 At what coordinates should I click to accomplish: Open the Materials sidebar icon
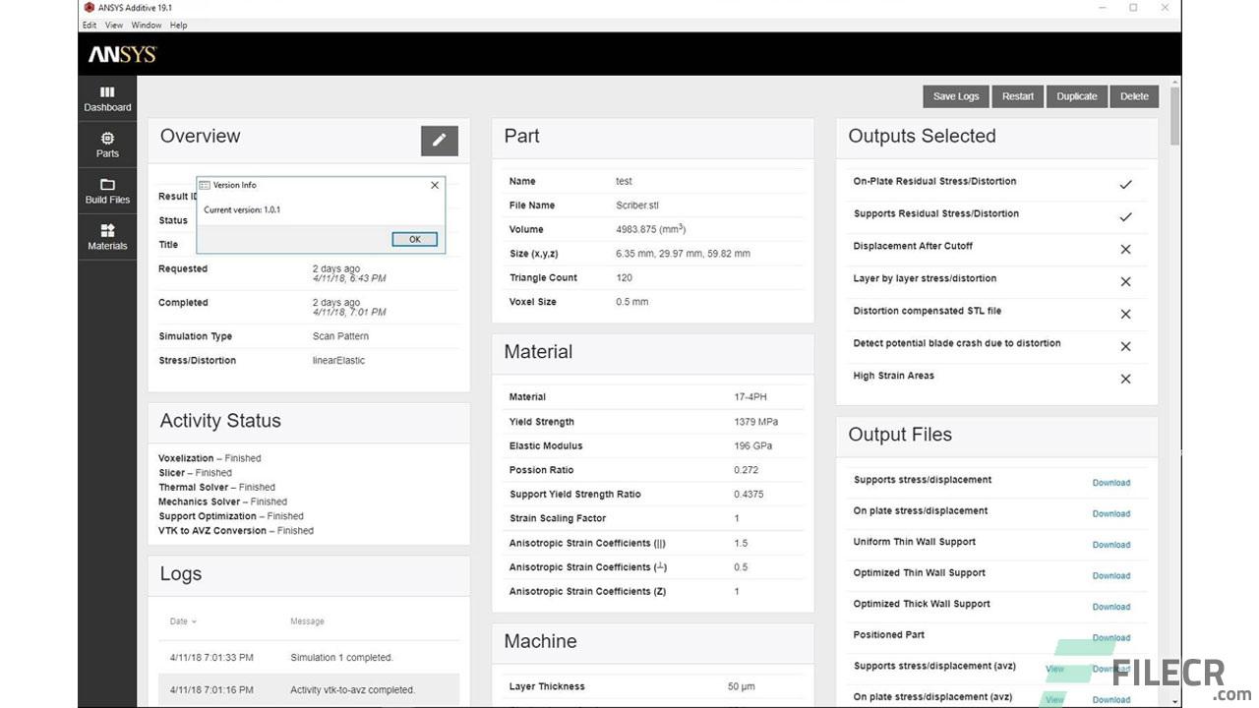tap(107, 237)
